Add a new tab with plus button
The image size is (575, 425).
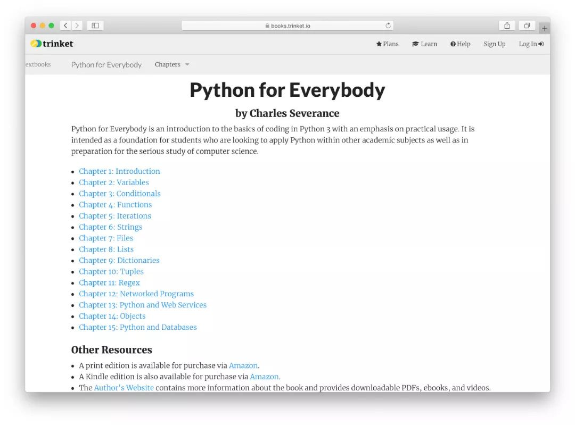[544, 28]
